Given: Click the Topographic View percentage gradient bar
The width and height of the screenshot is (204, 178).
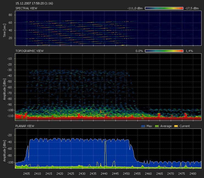Looking at the screenshot, I should tap(164, 51).
